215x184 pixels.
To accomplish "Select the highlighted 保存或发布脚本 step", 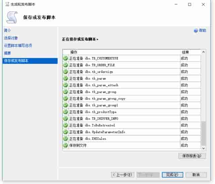I will tap(30, 61).
